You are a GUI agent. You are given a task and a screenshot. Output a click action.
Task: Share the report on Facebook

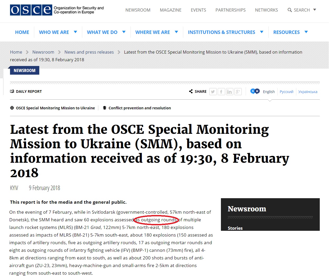click(x=221, y=91)
